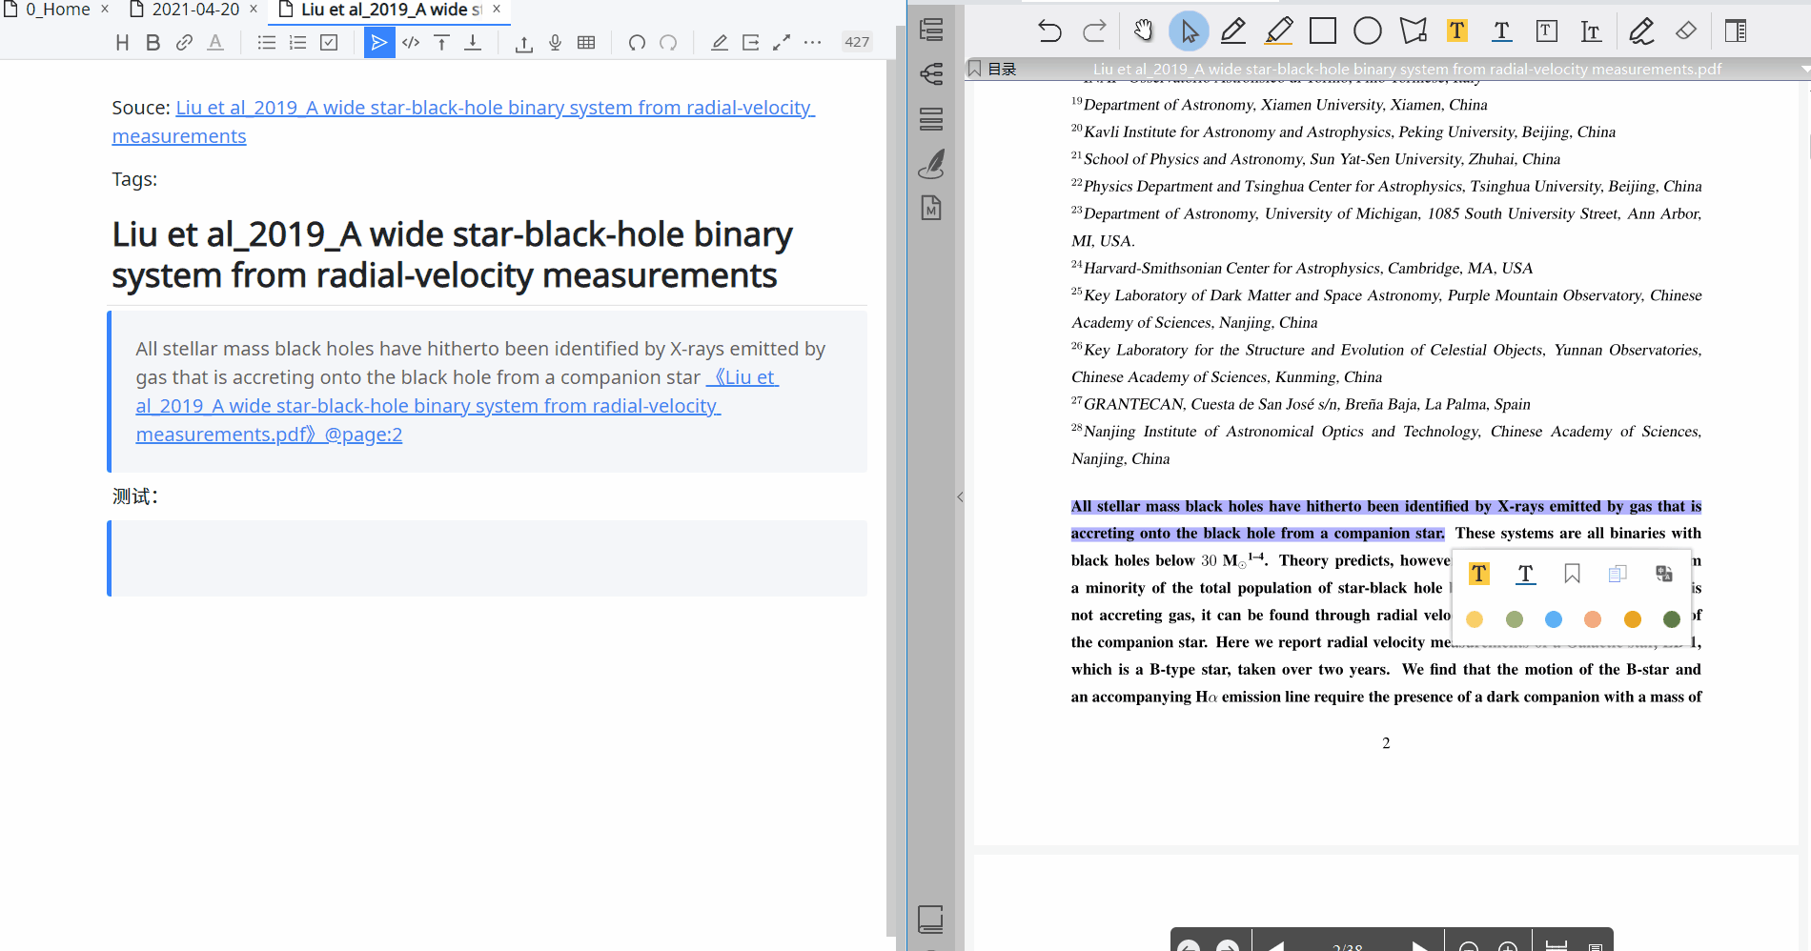The height and width of the screenshot is (951, 1811).
Task: Select the ellipse annotation tool
Action: [1367, 31]
